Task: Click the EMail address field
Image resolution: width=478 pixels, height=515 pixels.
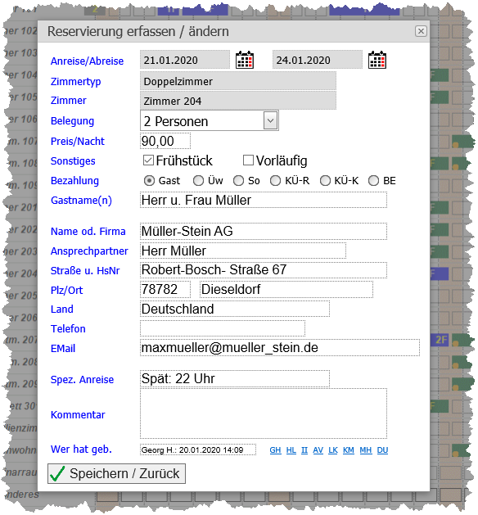Action: pos(280,348)
